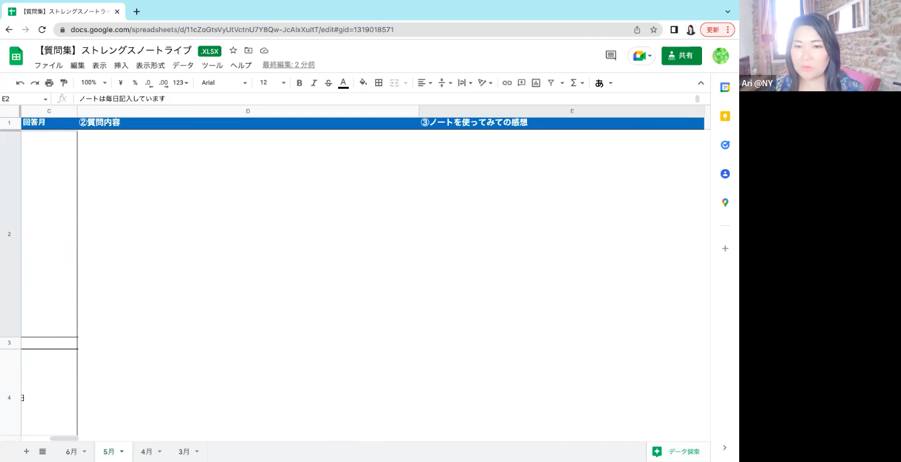Image resolution: width=901 pixels, height=462 pixels.
Task: Open the vertical align dropdown
Action: [x=445, y=82]
